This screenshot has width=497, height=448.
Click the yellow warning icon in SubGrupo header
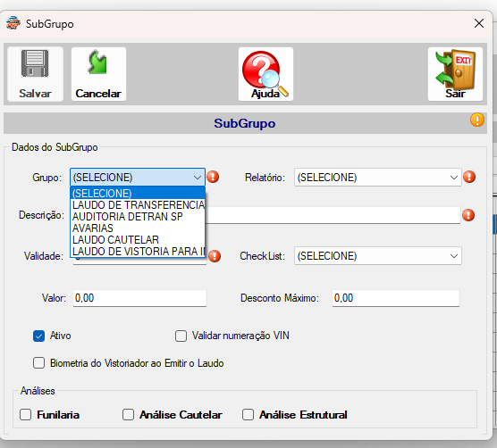tap(477, 120)
